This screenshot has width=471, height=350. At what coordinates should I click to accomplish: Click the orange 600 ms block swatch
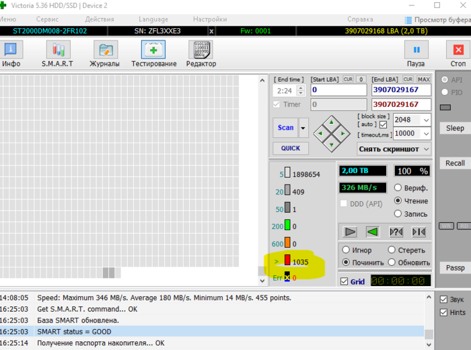[287, 242]
